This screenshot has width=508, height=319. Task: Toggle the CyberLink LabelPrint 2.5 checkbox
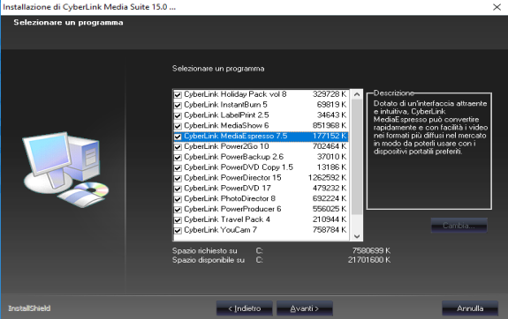(x=178, y=115)
